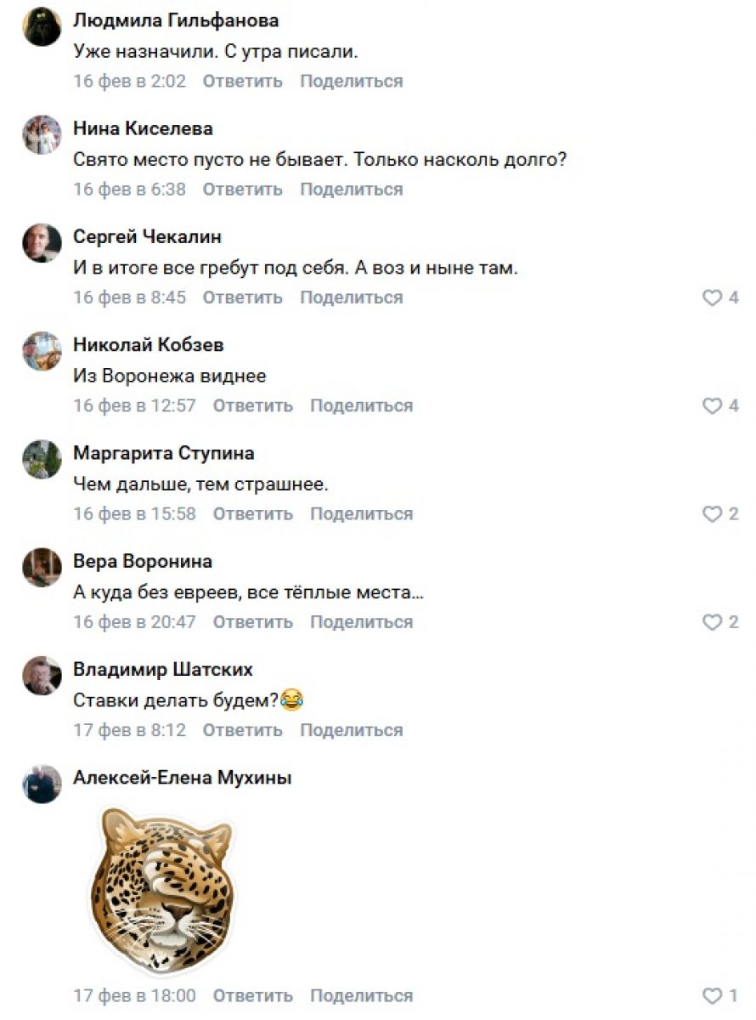Like Николай Кобзев's comment via heart icon

coord(712,405)
